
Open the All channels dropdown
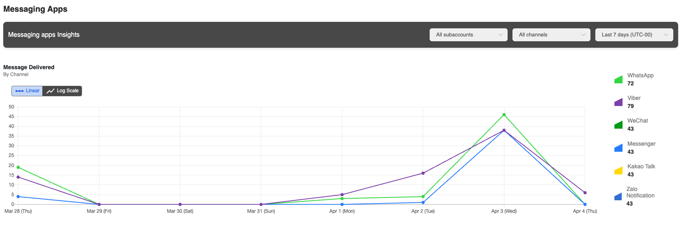coord(551,35)
